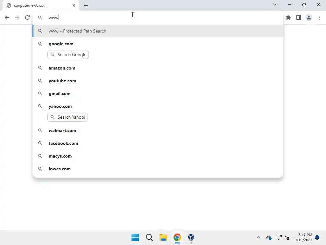
Task: Reload the page with the refresh icon
Action: pos(27,18)
